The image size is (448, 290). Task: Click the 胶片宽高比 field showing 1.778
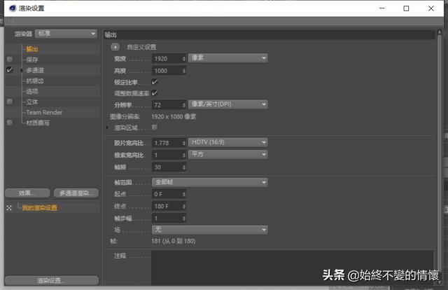click(169, 143)
